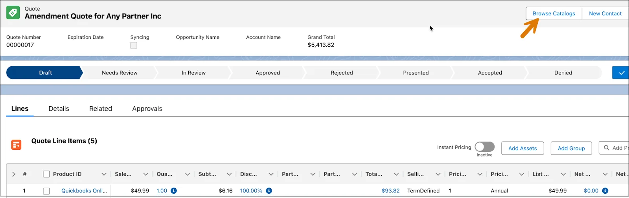Tick the select-all checkbox by Product ID
The height and width of the screenshot is (198, 629).
(x=46, y=174)
